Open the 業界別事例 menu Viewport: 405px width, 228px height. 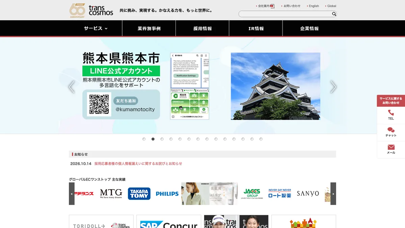(149, 28)
